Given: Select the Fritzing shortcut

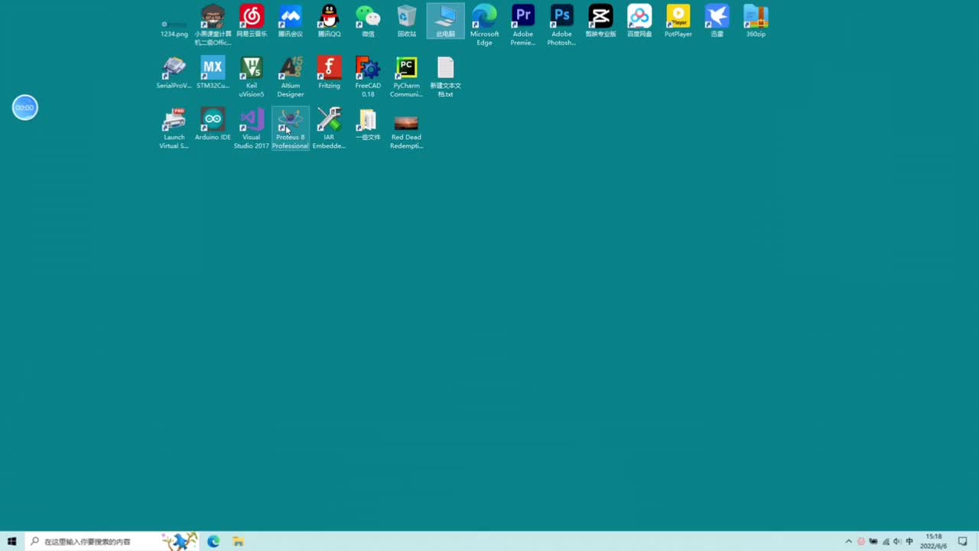Looking at the screenshot, I should [329, 73].
